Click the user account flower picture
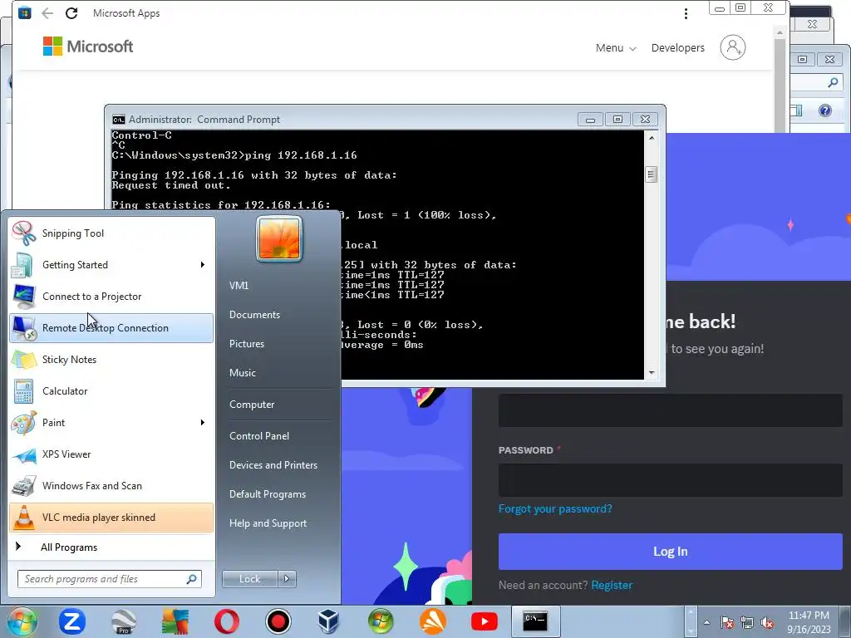This screenshot has width=851, height=638. click(x=279, y=238)
